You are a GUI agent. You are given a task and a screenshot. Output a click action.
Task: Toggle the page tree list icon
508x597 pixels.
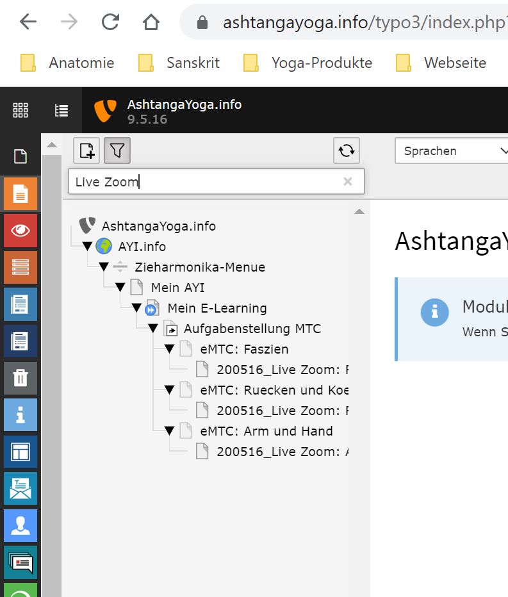[61, 110]
